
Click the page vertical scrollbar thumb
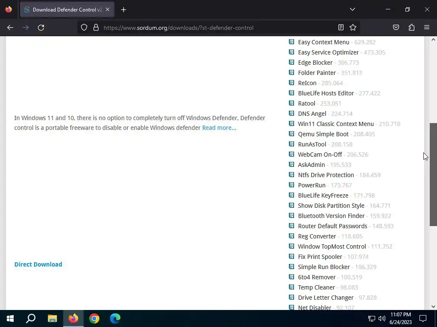tap(433, 174)
